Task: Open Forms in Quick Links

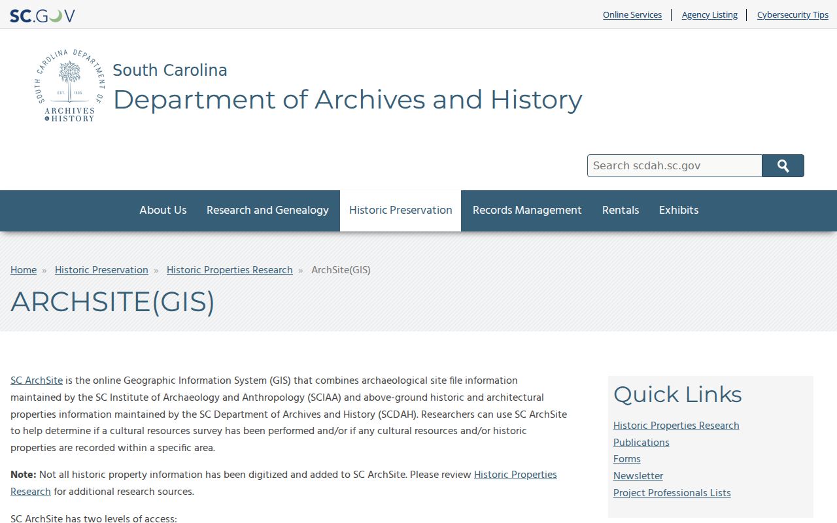Action: (x=627, y=459)
